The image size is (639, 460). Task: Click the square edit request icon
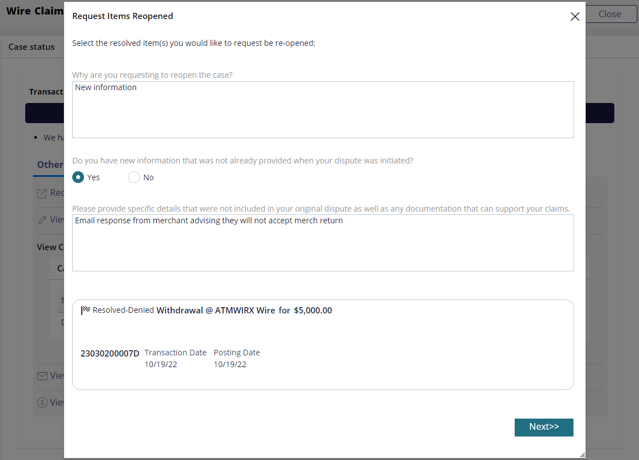click(x=42, y=194)
